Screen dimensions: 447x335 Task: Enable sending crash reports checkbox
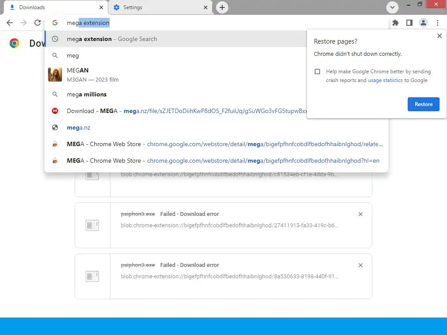[317, 72]
